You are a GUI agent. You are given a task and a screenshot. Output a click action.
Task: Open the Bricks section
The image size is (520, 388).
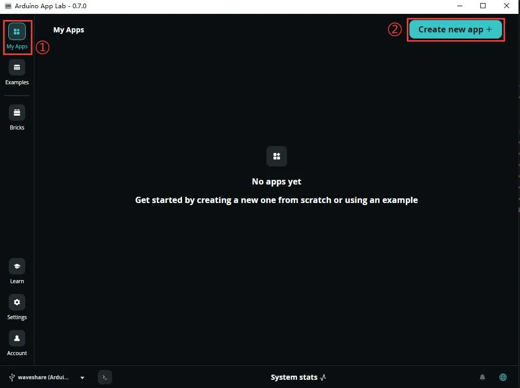pos(17,118)
